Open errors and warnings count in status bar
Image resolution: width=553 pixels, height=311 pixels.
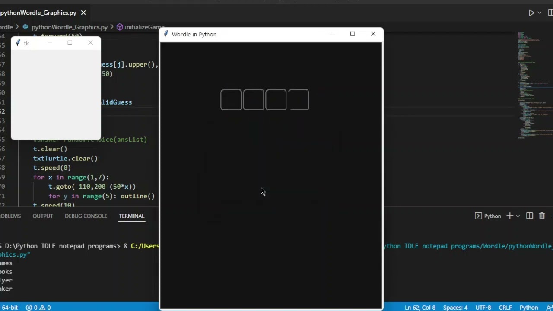38,308
